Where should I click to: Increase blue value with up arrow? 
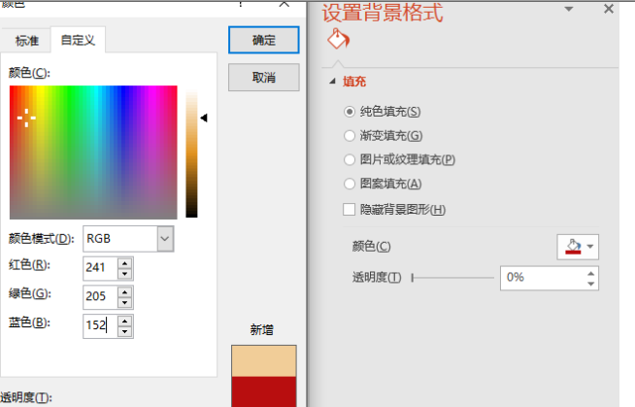(x=125, y=322)
